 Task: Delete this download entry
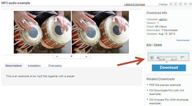tap(158, 45)
